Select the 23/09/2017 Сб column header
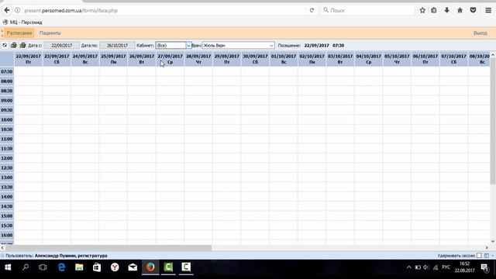 pos(57,59)
